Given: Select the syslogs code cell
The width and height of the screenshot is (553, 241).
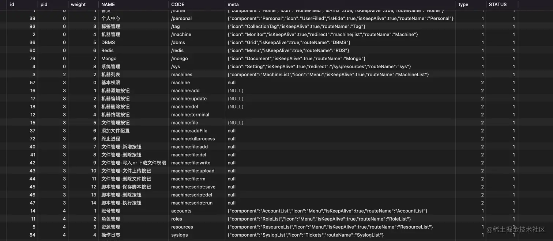Looking at the screenshot, I should click(x=180, y=235).
